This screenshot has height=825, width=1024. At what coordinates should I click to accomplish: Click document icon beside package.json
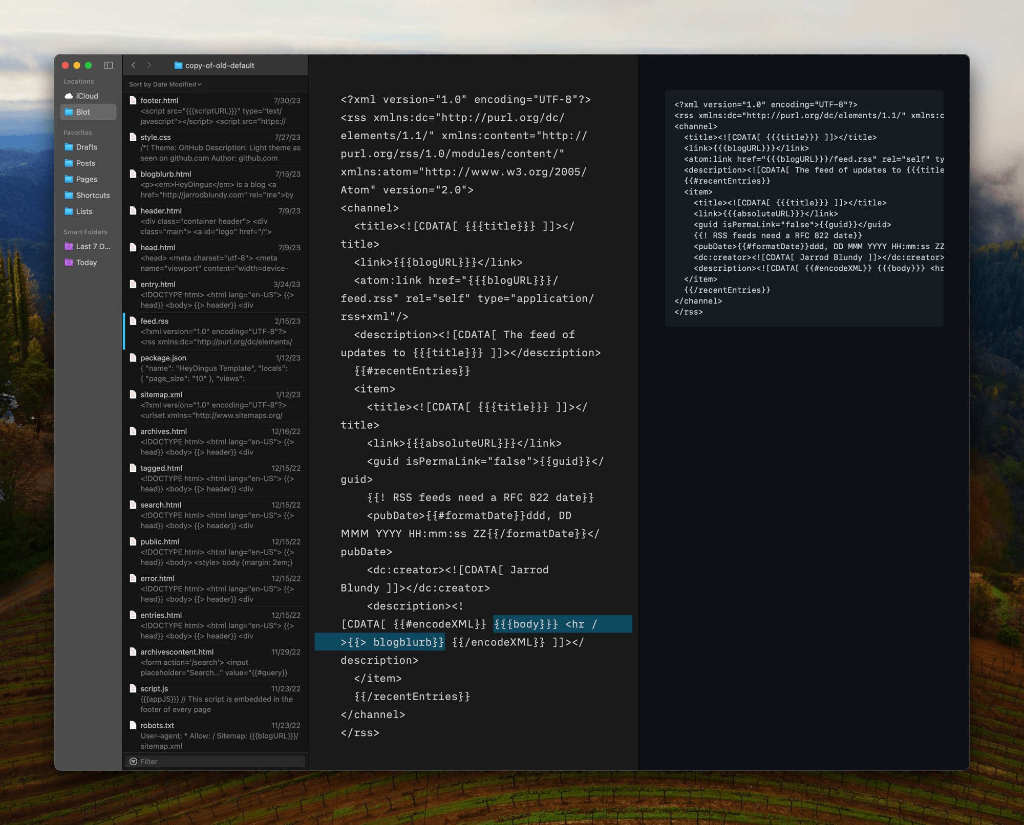tap(133, 358)
